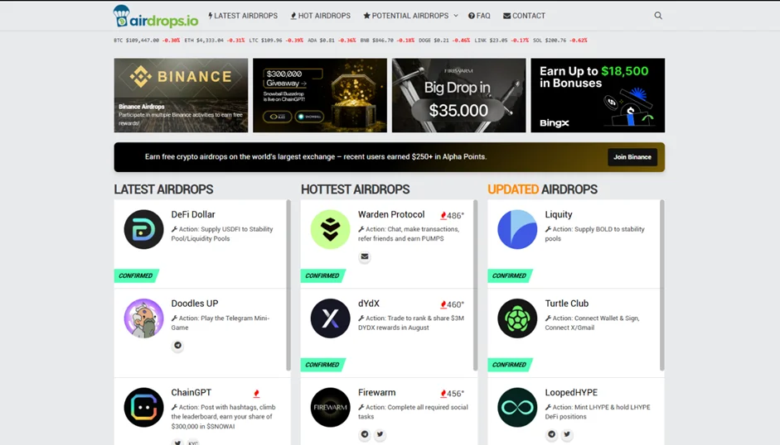The height and width of the screenshot is (445, 780).
Task: Click the Telegram icon under LoopedHYPE
Action: point(552,434)
